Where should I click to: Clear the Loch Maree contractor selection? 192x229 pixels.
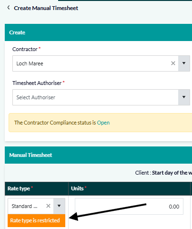pyautogui.click(x=173, y=63)
